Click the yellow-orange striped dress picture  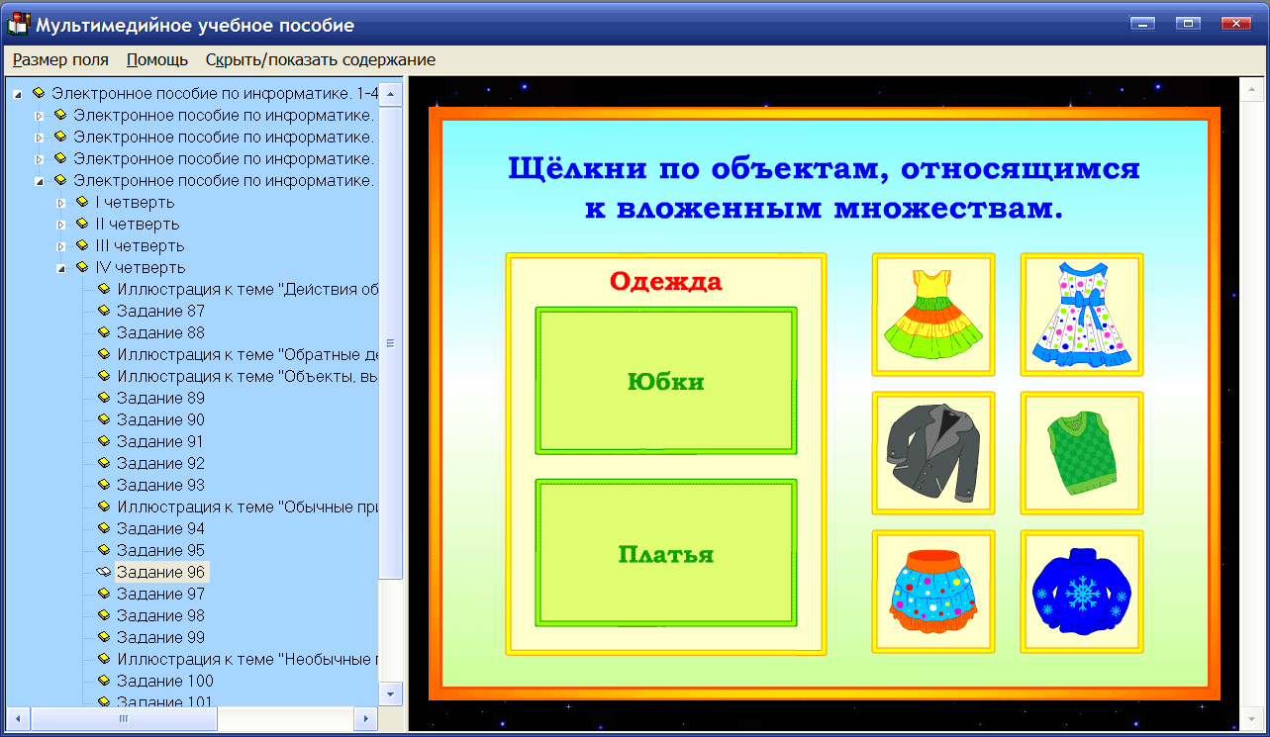pos(932,314)
